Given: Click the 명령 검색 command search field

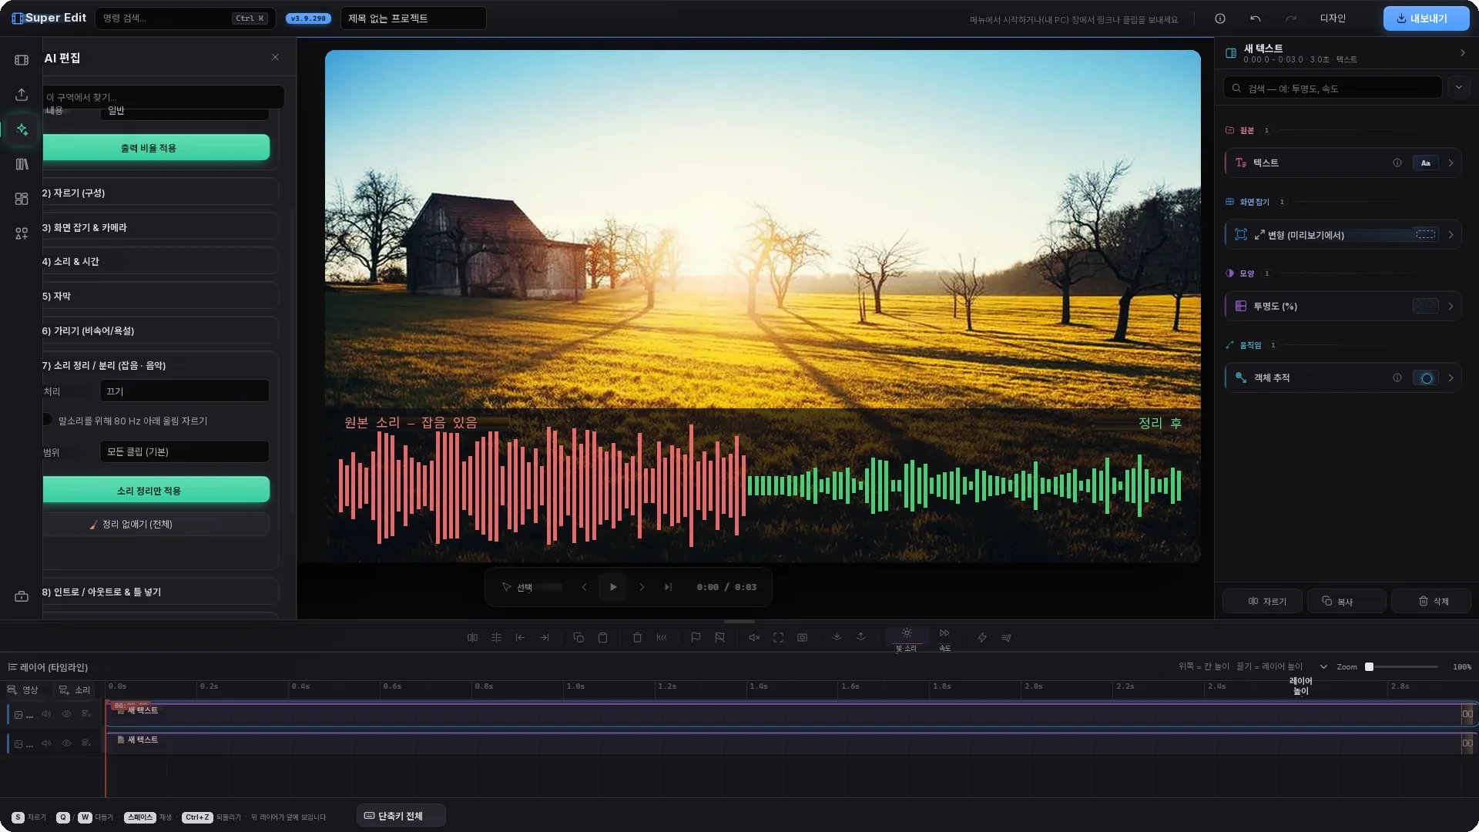Looking at the screenshot, I should coord(186,18).
